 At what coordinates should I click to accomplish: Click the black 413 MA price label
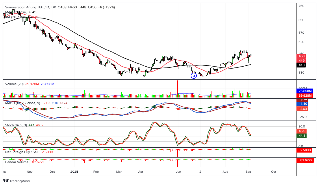click(301, 65)
